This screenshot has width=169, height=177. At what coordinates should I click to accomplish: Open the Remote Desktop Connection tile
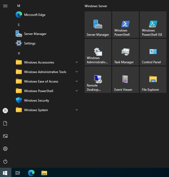[x=98, y=80]
